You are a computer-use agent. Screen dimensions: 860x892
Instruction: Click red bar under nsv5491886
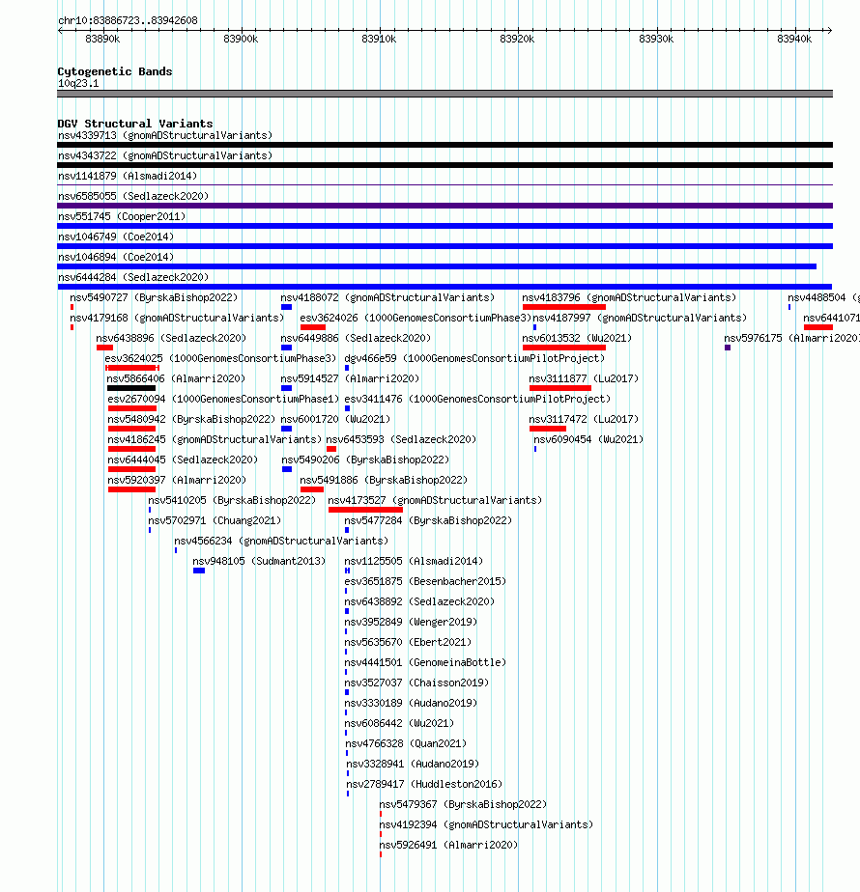[x=312, y=489]
